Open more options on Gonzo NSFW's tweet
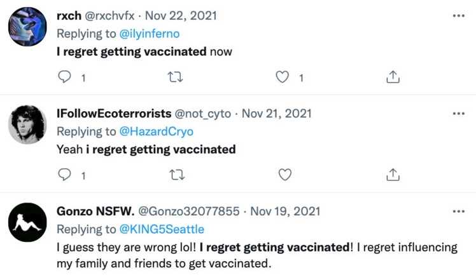 point(458,210)
